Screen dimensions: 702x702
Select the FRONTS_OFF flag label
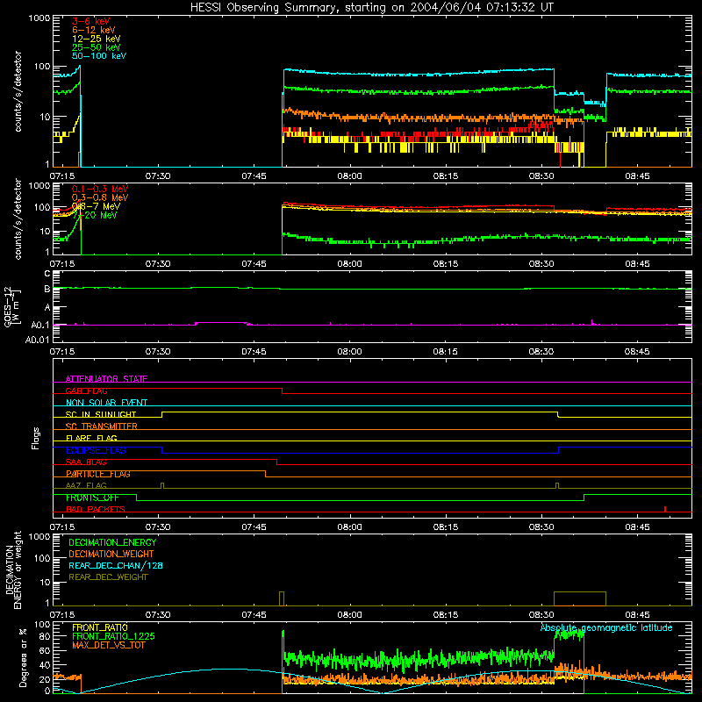[92, 498]
